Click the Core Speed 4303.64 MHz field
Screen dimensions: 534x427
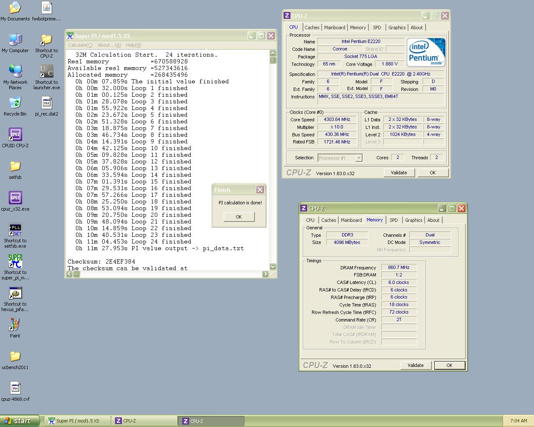tap(337, 120)
